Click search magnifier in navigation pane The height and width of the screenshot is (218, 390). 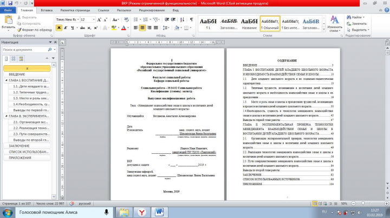(x=50, y=50)
